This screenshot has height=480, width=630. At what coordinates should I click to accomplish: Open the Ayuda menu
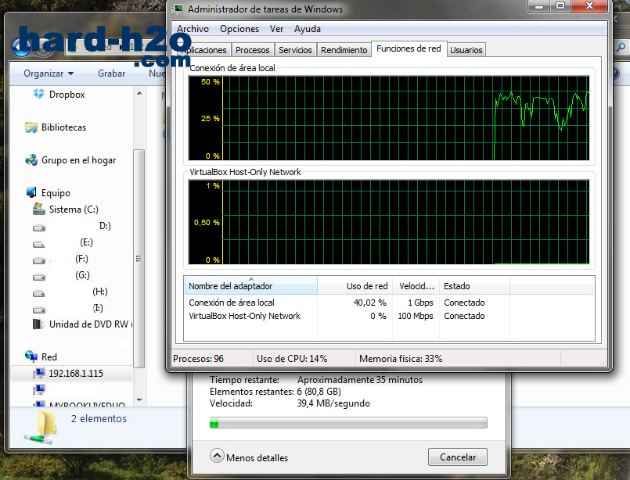tap(308, 29)
